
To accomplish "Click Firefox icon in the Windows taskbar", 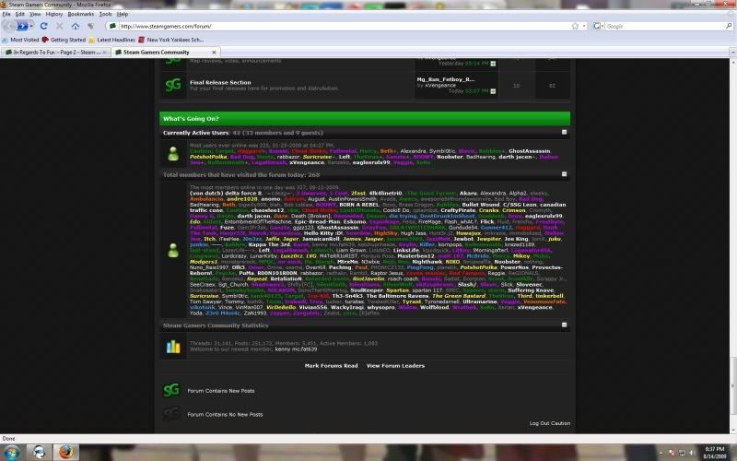I will point(65,451).
